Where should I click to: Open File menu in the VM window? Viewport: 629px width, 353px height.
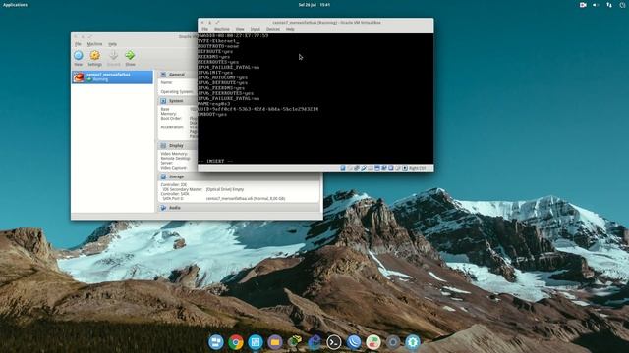coord(205,29)
